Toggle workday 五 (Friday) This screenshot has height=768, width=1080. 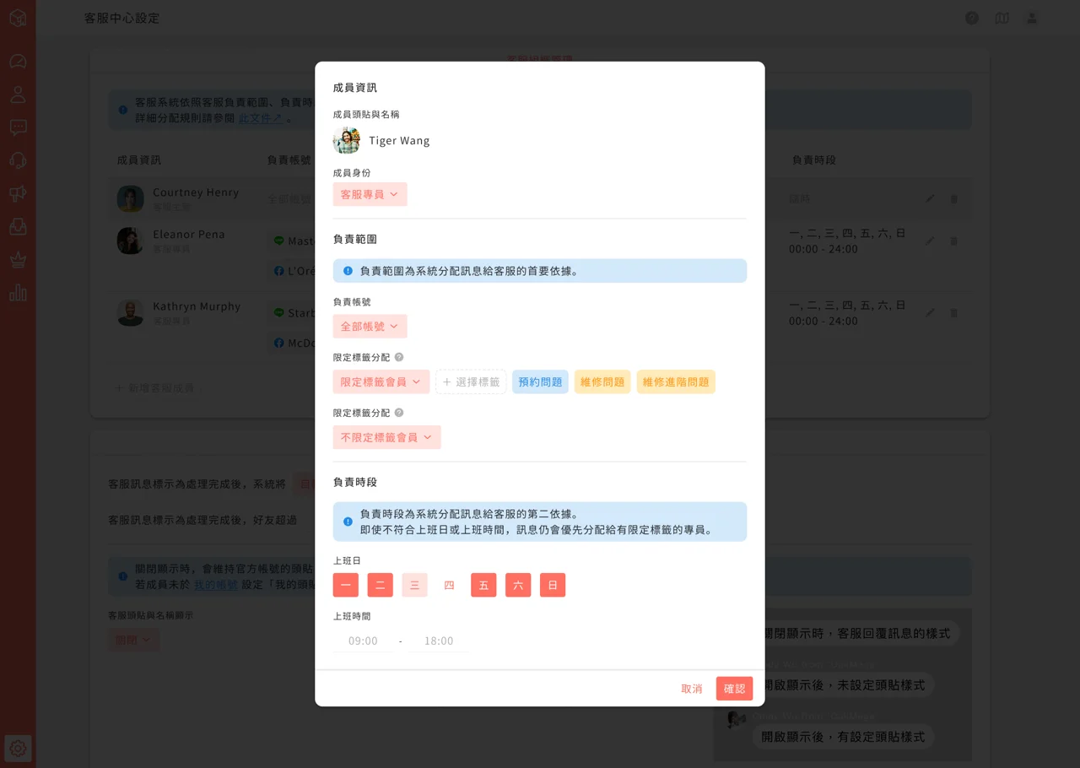point(483,585)
